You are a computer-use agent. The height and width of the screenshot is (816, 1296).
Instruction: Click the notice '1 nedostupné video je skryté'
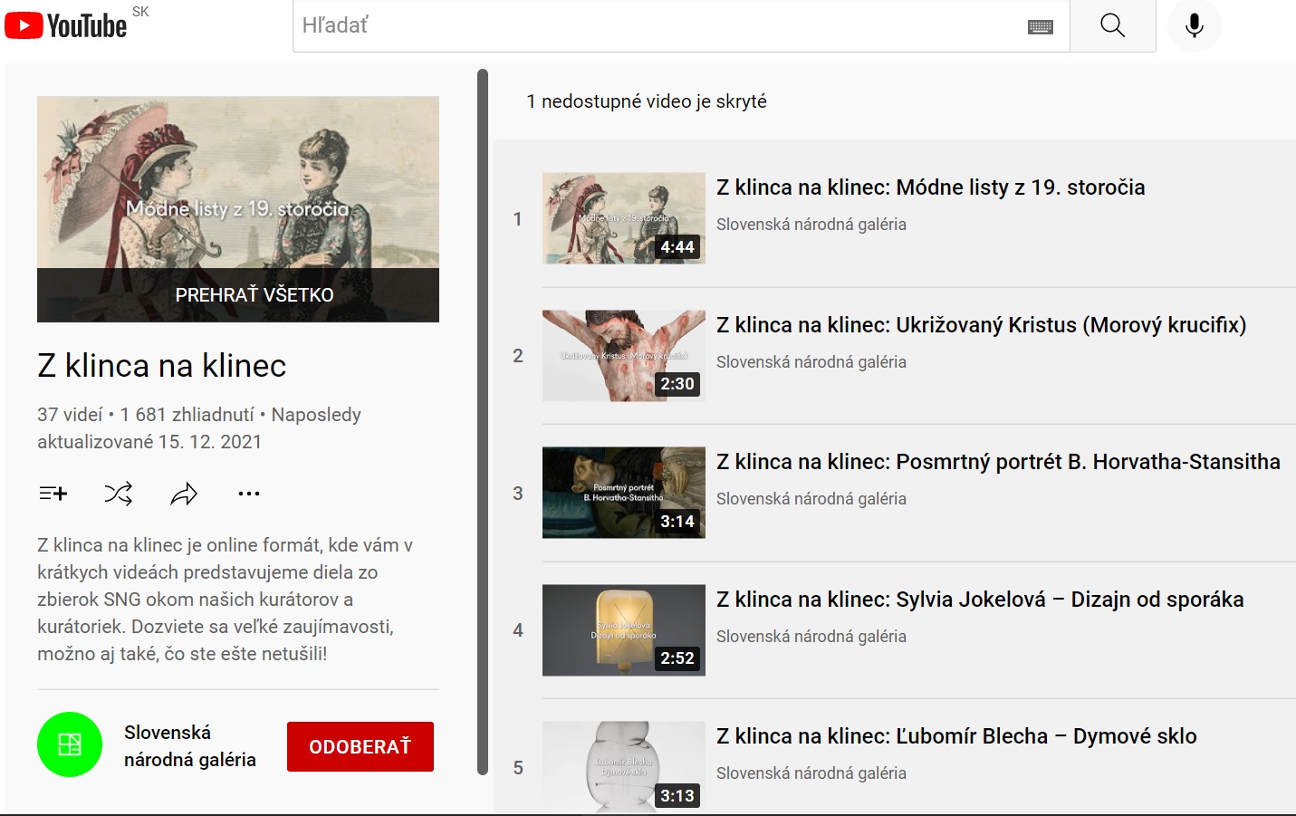coord(647,101)
